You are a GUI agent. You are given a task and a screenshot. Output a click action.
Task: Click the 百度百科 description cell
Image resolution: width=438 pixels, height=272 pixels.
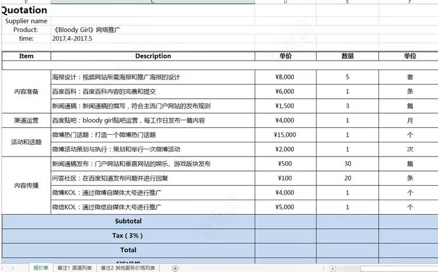(x=153, y=92)
